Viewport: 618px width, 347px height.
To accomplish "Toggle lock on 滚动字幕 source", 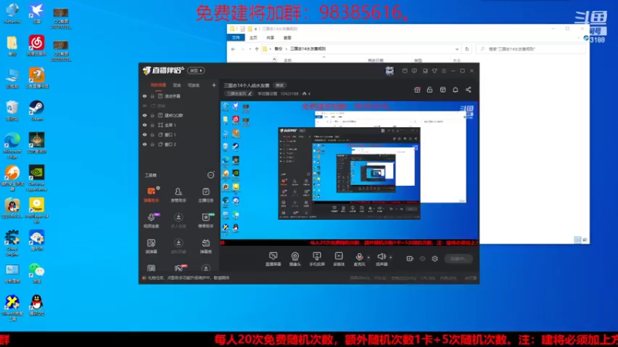I will pos(152,96).
